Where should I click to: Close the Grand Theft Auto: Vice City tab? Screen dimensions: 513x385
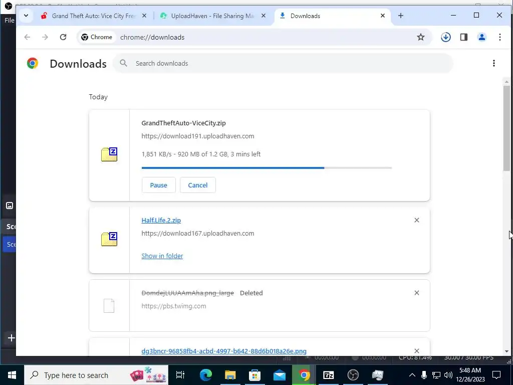[x=144, y=16]
